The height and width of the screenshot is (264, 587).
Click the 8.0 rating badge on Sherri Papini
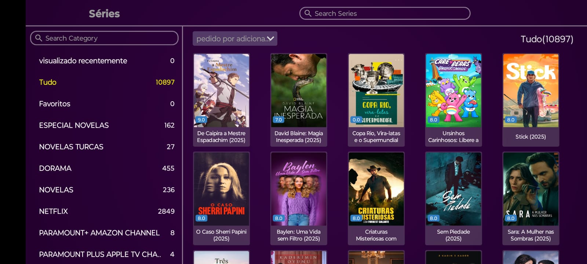201,218
